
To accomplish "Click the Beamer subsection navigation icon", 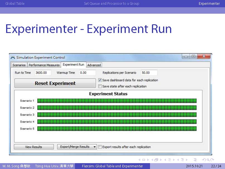I will tap(169, 160).
